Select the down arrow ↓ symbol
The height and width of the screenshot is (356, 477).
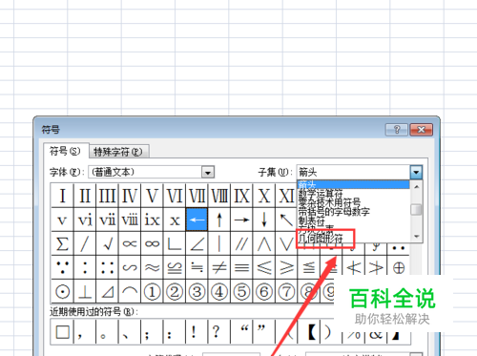264,220
